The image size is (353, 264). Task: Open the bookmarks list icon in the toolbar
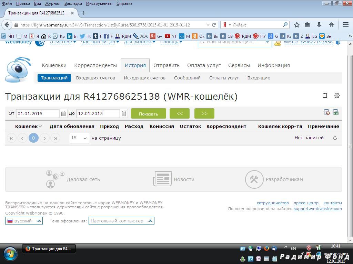(307, 25)
